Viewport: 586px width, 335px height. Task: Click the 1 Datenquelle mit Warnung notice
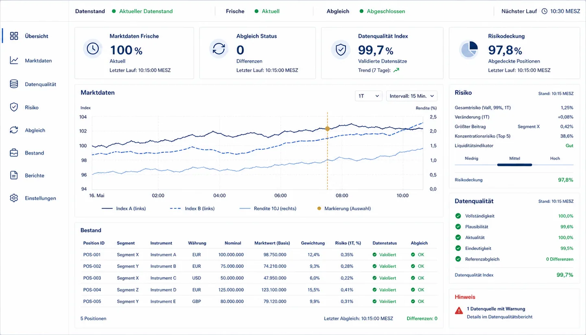click(x=496, y=309)
